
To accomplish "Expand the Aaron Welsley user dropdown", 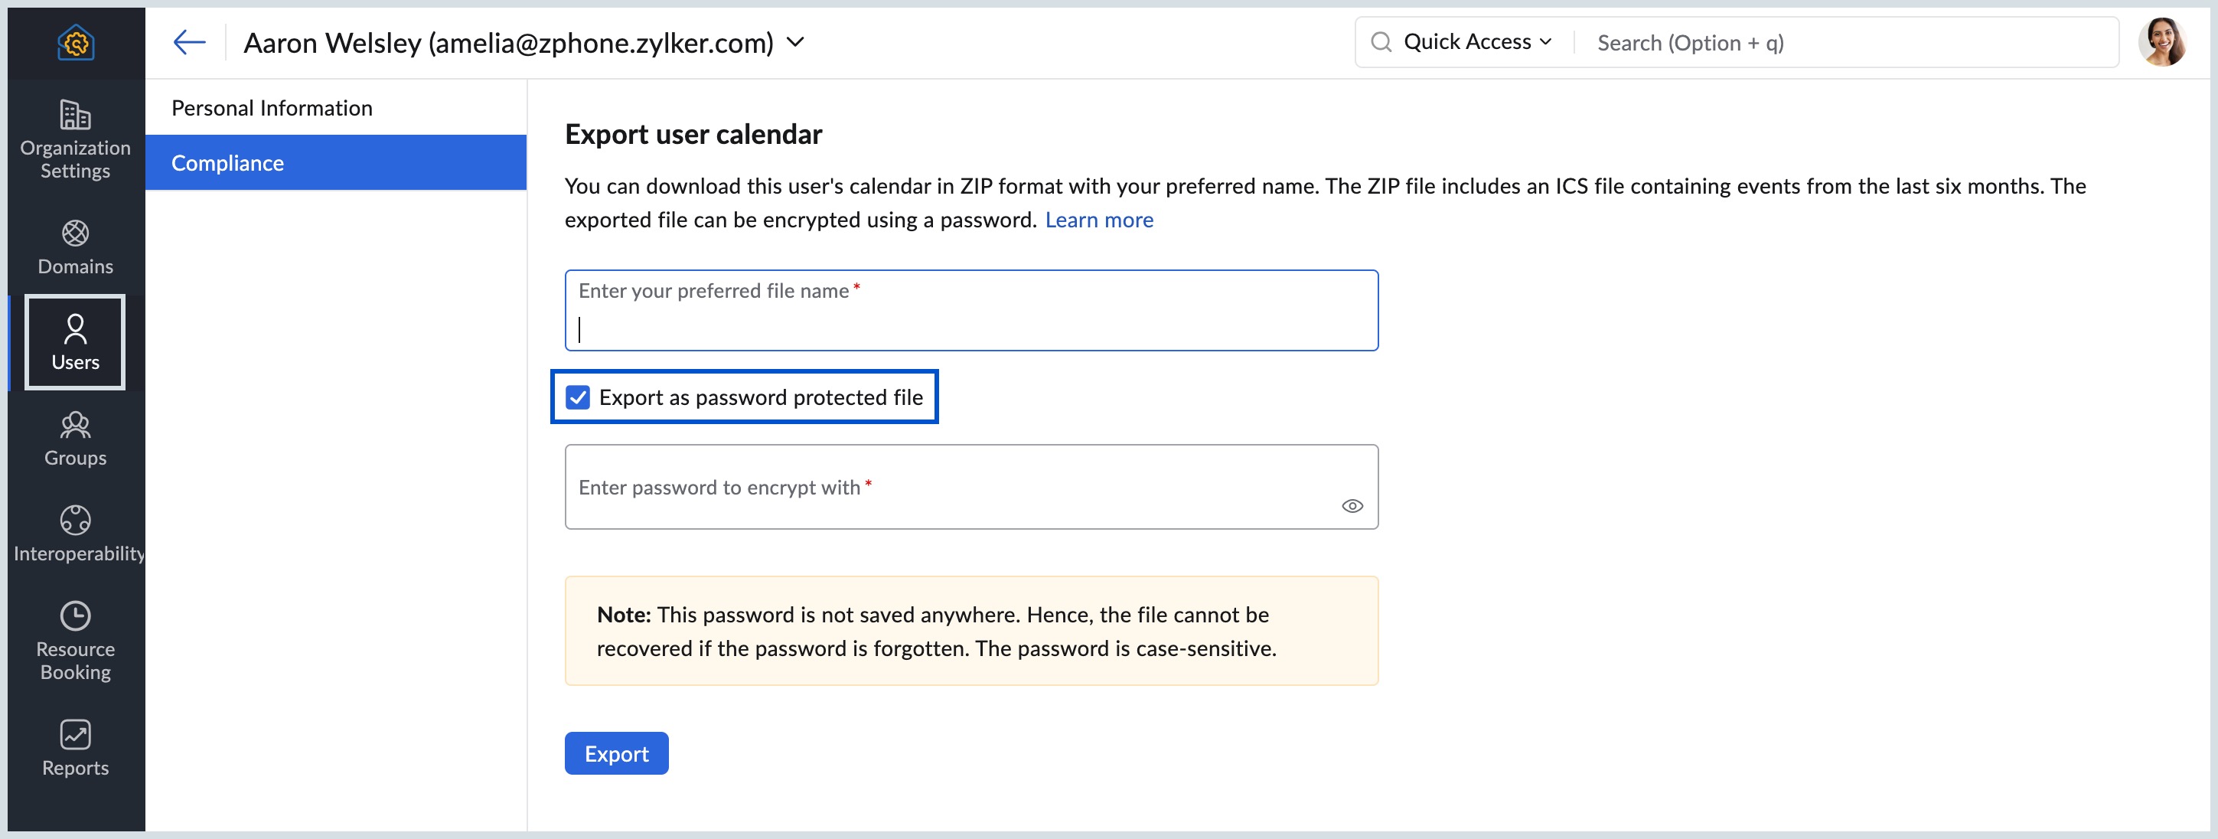I will [797, 41].
